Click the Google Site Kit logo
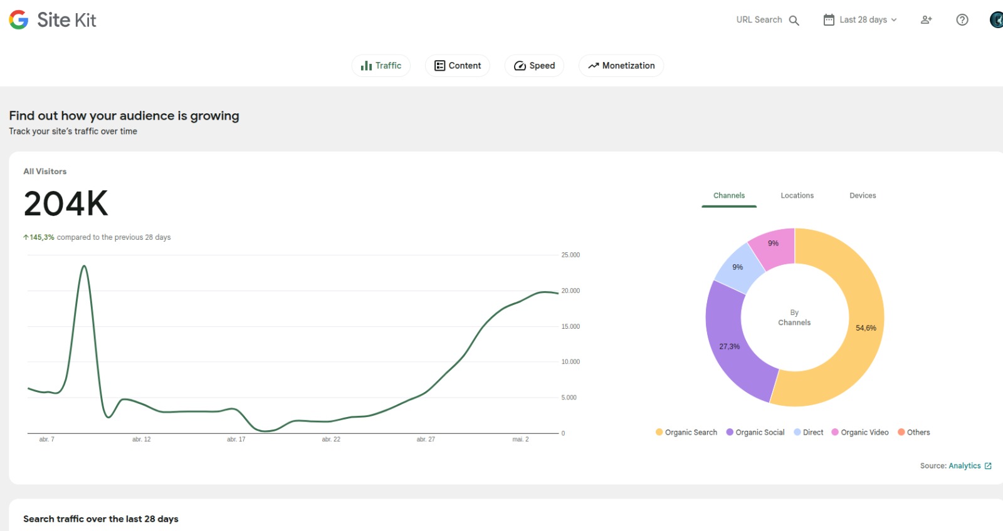 click(x=53, y=20)
